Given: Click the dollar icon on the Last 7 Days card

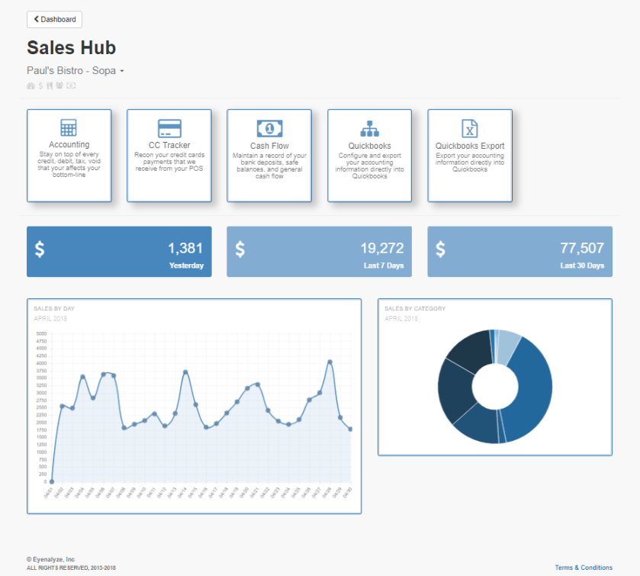Looking at the screenshot, I should [x=241, y=249].
